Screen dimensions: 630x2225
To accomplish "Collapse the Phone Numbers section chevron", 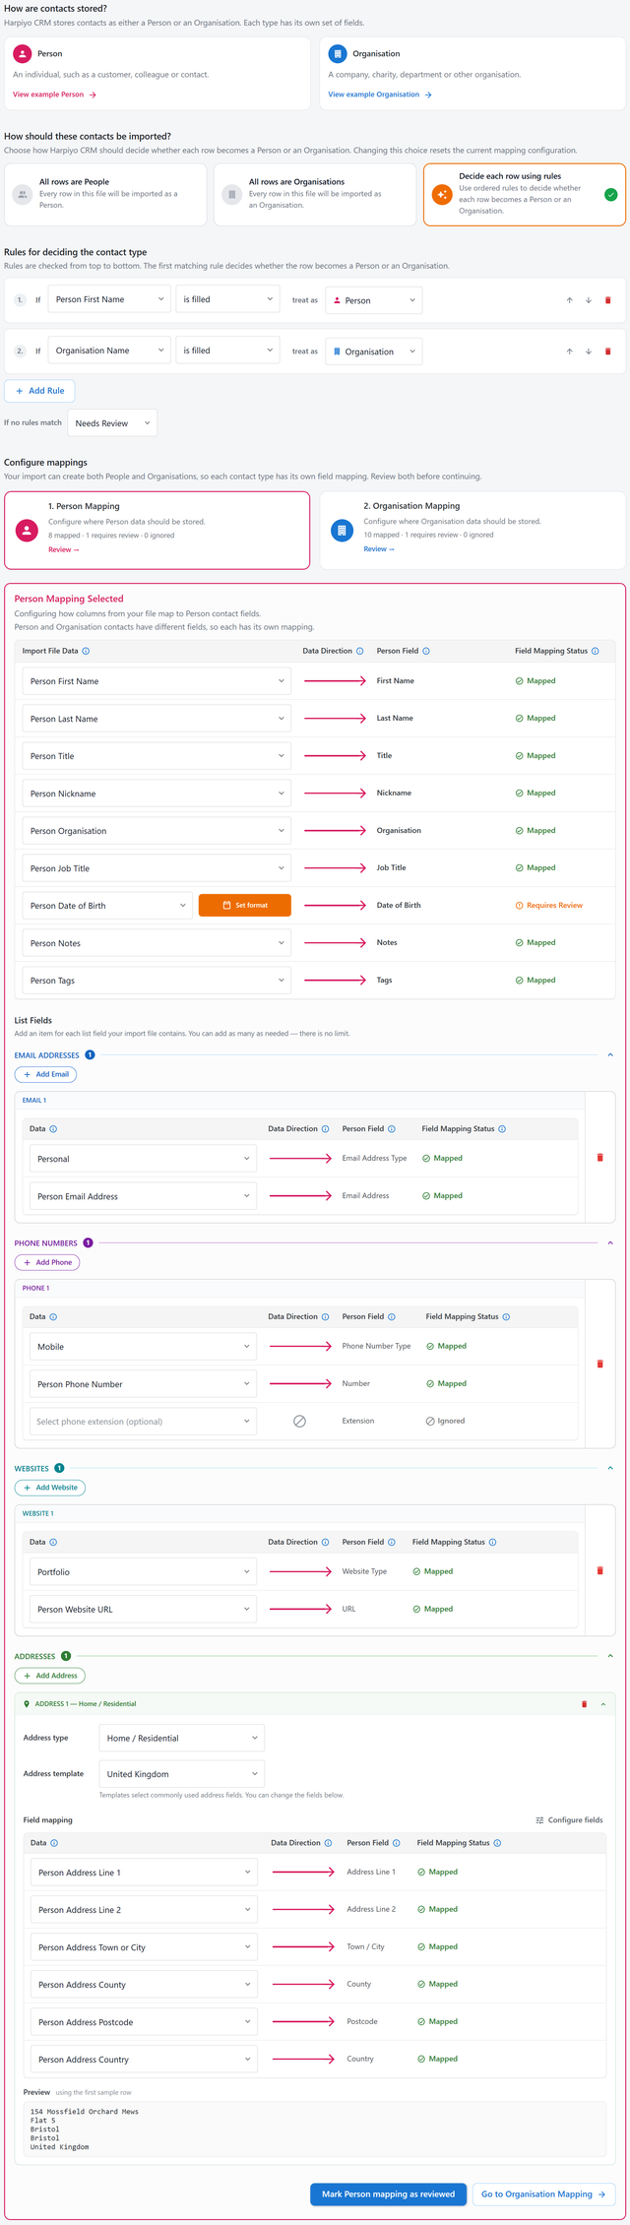I will 610,1243.
